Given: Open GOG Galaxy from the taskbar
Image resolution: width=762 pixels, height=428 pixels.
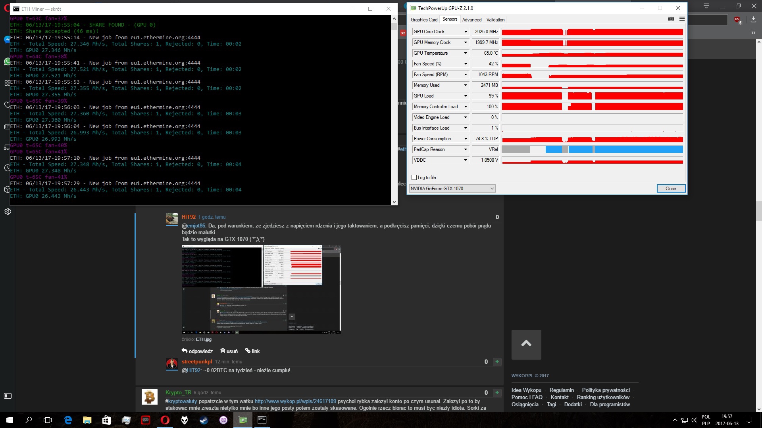Looking at the screenshot, I should (223, 420).
